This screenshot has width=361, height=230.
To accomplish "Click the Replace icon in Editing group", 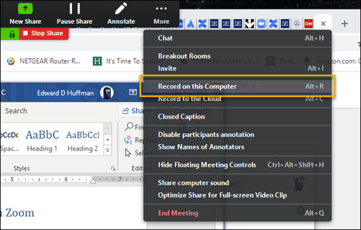I will pyautogui.click(x=128, y=139).
